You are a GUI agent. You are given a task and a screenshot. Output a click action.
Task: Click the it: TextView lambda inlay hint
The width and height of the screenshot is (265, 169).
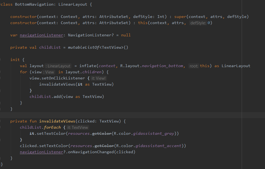(78, 128)
